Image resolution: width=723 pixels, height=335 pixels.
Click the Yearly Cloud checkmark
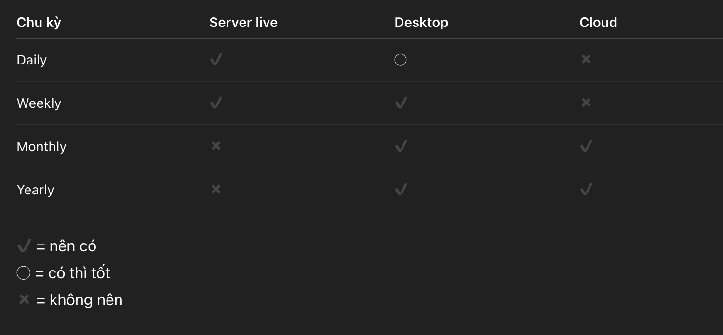click(586, 190)
